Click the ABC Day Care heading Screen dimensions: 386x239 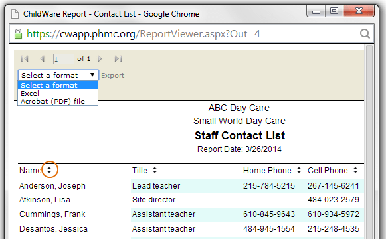(239, 108)
